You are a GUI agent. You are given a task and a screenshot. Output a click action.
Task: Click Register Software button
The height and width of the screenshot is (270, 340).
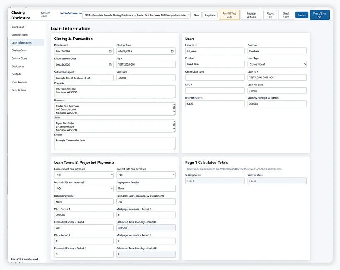(252, 15)
